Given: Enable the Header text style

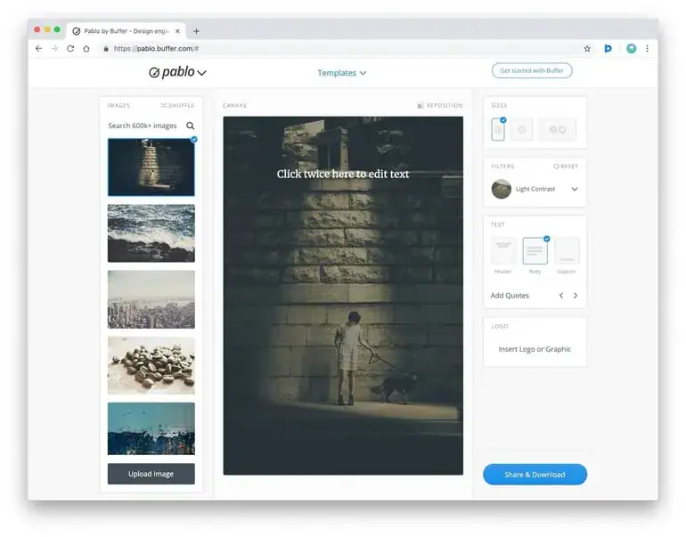Looking at the screenshot, I should point(503,251).
